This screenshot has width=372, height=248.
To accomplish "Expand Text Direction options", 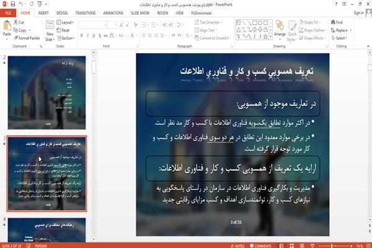I will click(x=208, y=22).
